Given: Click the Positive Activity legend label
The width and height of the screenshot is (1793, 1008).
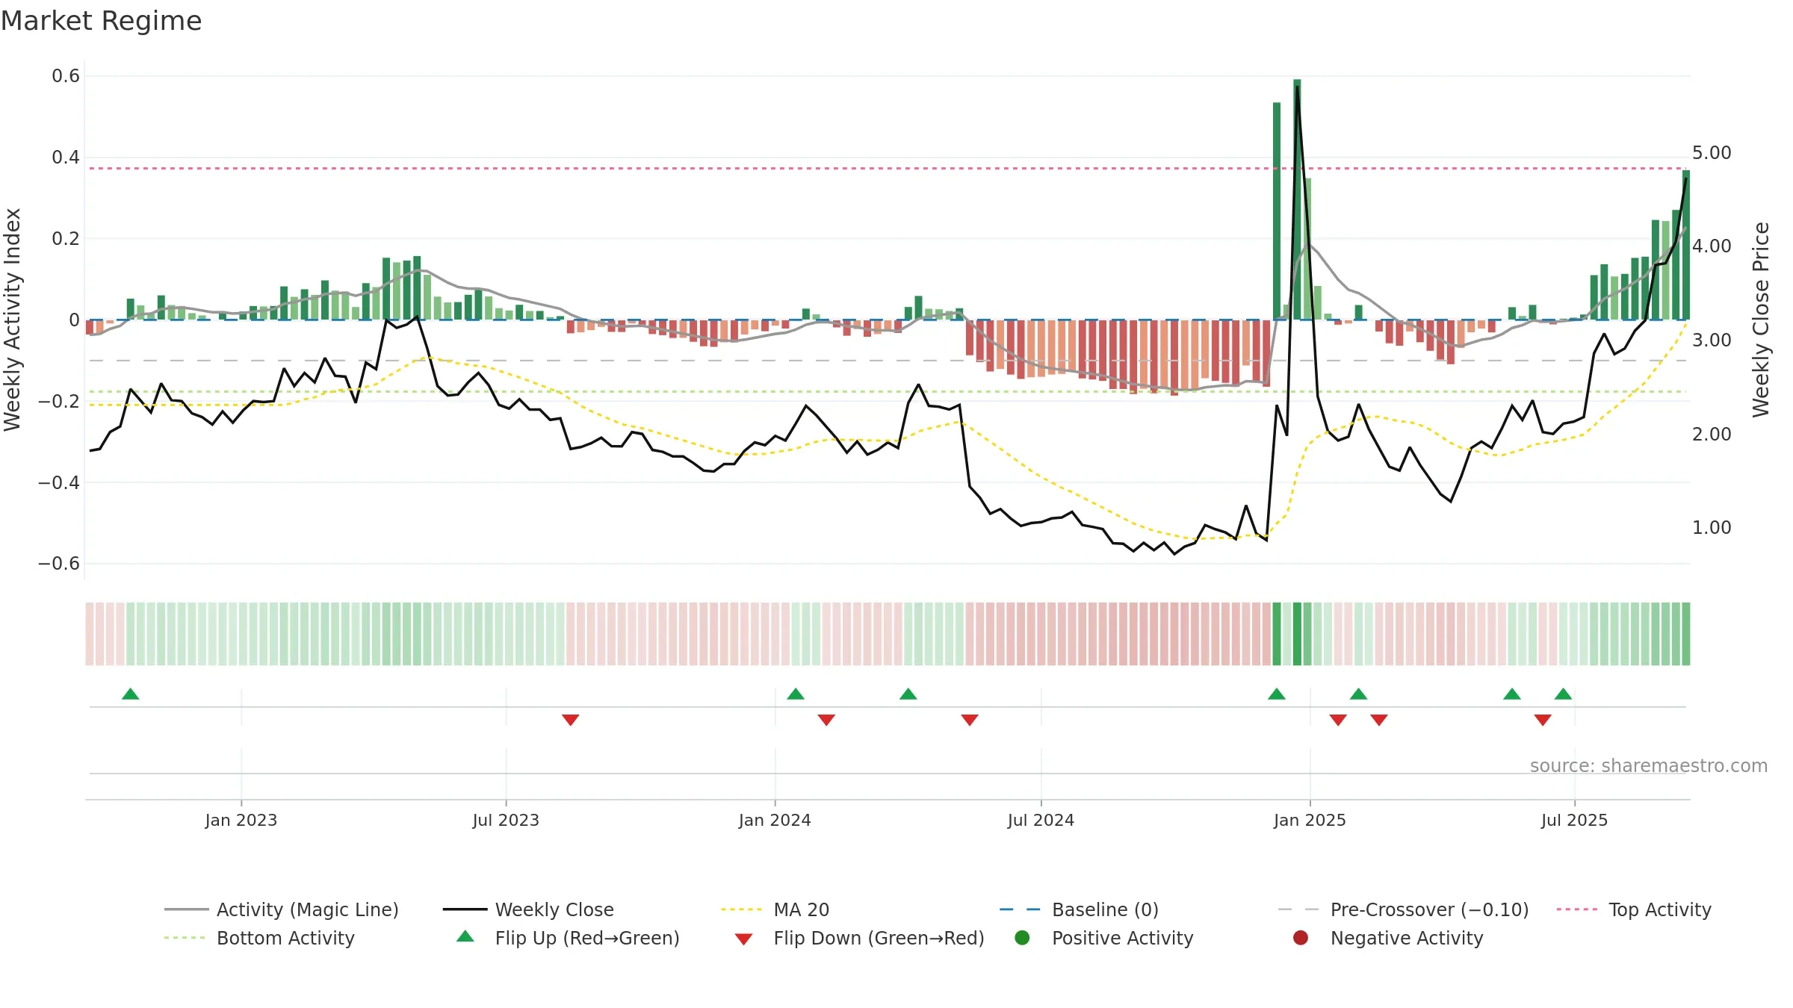Looking at the screenshot, I should point(1122,938).
